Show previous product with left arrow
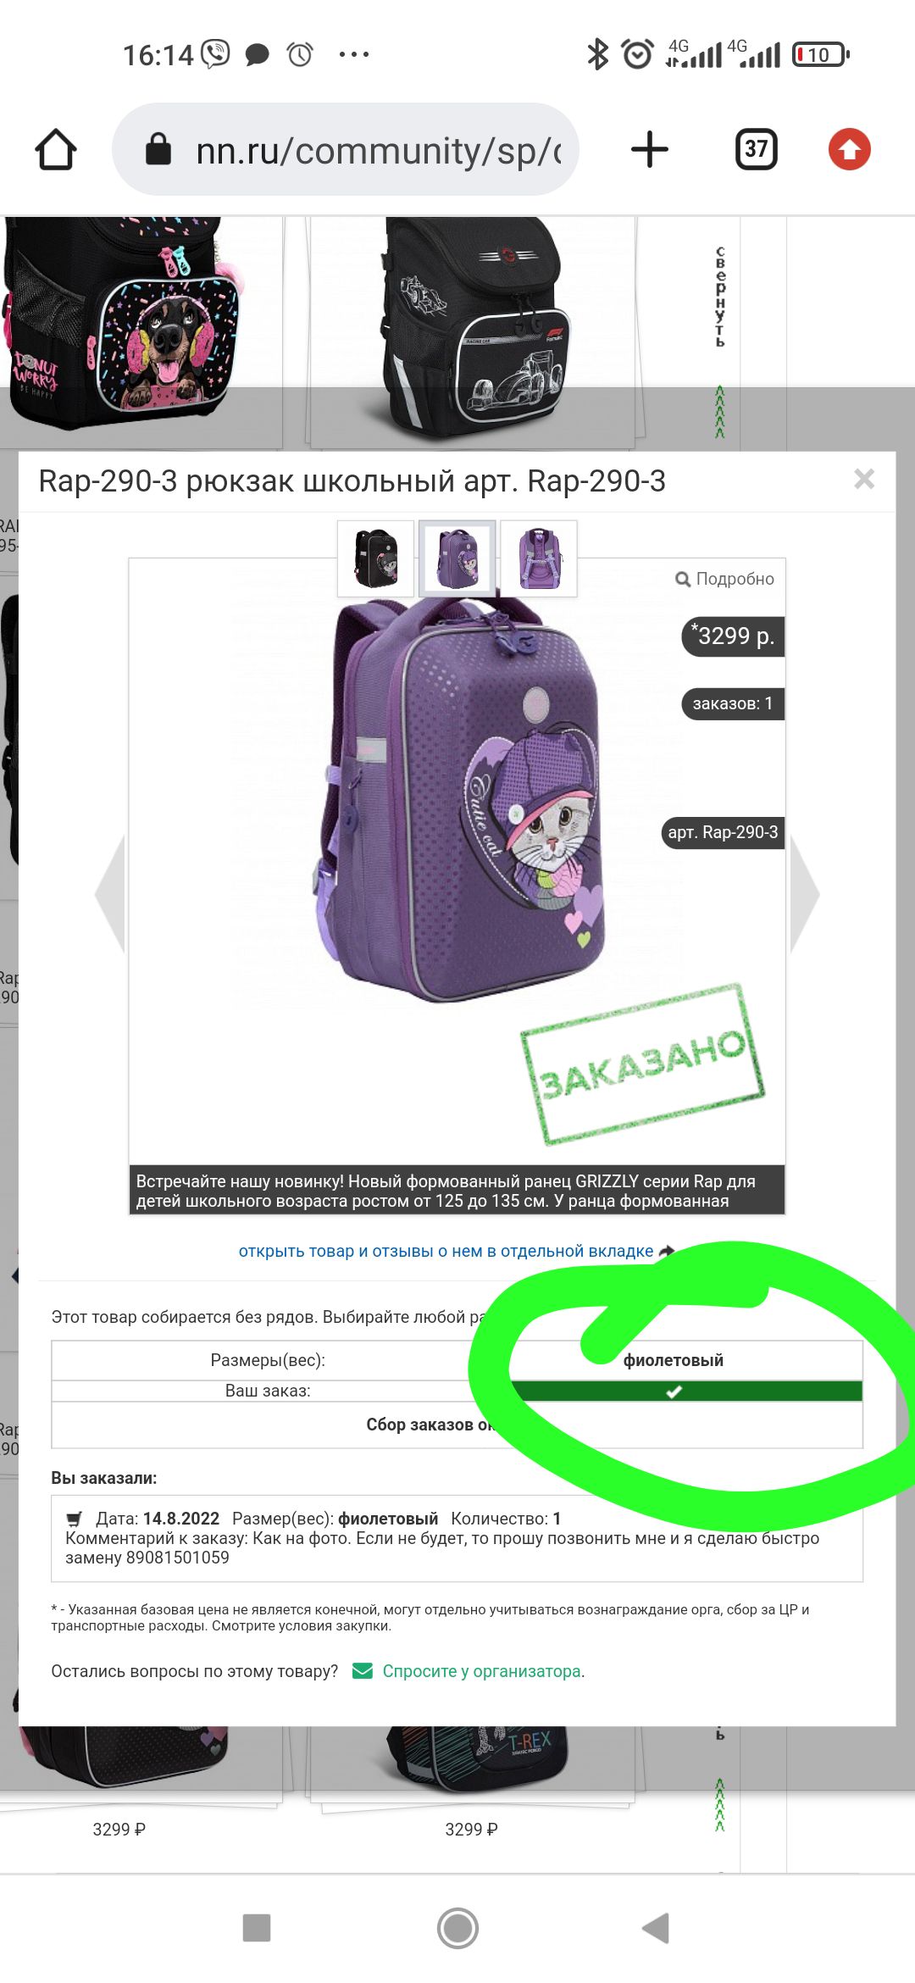 [110, 893]
